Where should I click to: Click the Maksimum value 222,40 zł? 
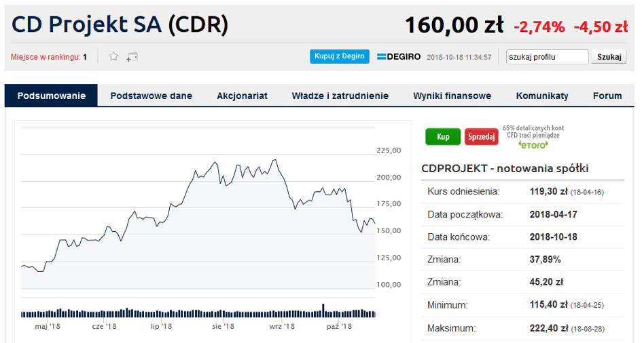coord(548,328)
